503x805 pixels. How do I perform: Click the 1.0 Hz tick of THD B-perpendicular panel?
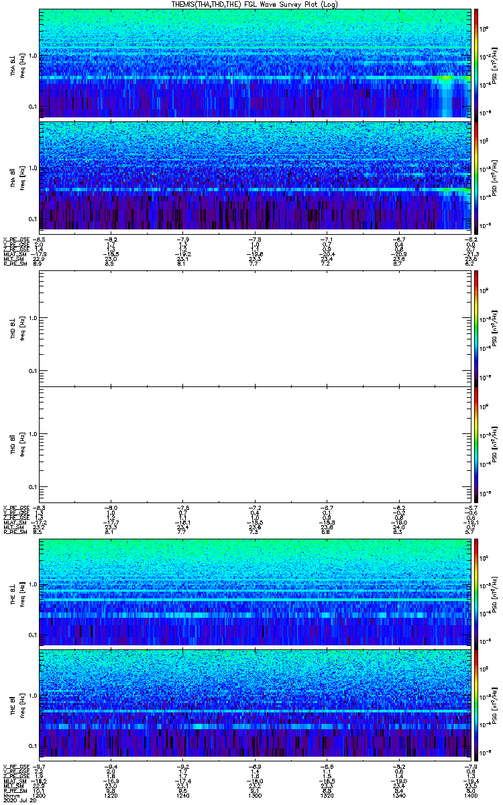[x=32, y=317]
